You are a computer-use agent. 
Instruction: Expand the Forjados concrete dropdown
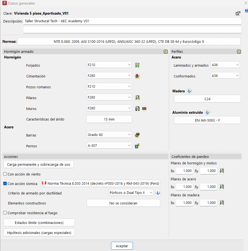109,65
